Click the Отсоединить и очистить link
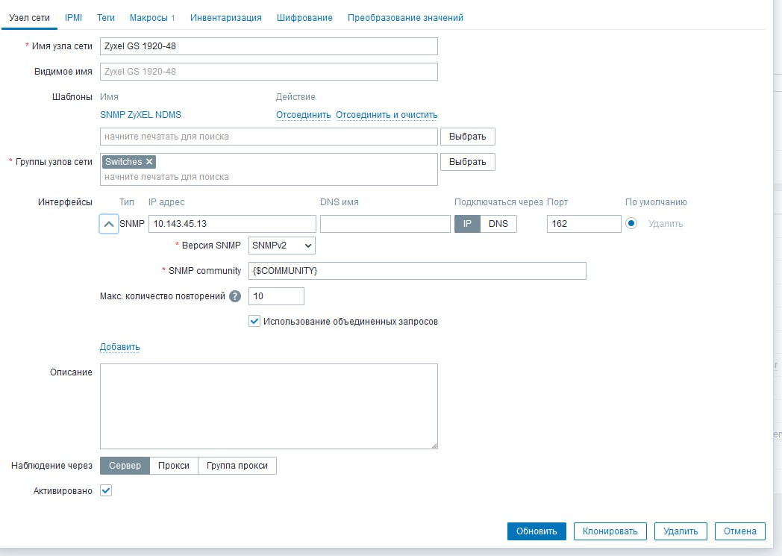This screenshot has width=782, height=556. 387,115
